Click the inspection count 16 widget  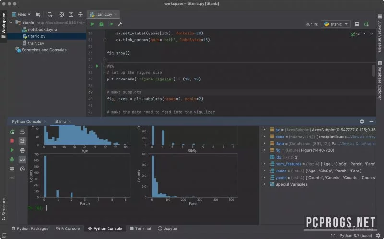(x=355, y=34)
